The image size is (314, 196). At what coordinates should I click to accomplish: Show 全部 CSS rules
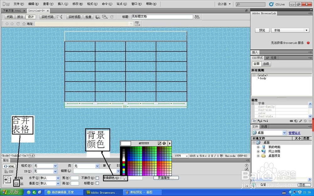pyautogui.click(x=257, y=64)
